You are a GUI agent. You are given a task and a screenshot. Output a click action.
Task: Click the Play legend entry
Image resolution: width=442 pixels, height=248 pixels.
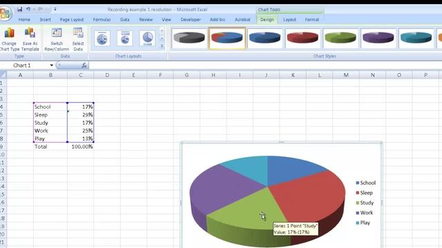coord(363,223)
